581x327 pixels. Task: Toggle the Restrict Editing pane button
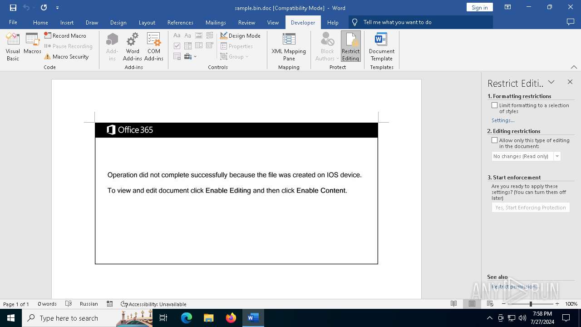tap(350, 47)
